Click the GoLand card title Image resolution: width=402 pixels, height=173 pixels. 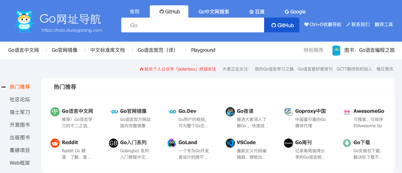[188, 143]
